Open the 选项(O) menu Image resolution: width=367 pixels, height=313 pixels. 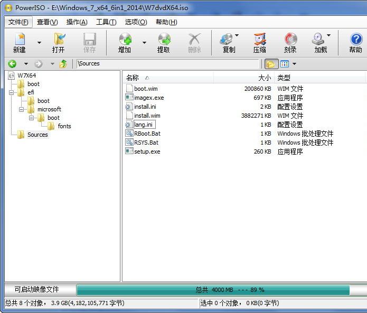coord(136,22)
